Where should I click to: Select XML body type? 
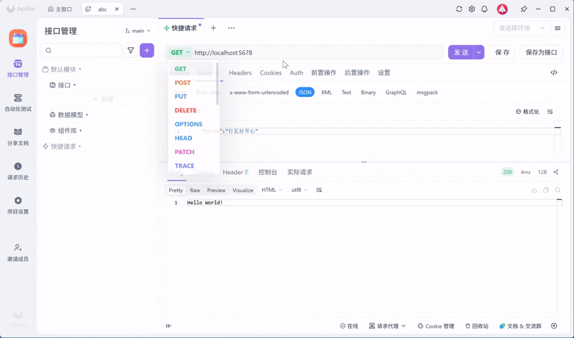(x=327, y=92)
